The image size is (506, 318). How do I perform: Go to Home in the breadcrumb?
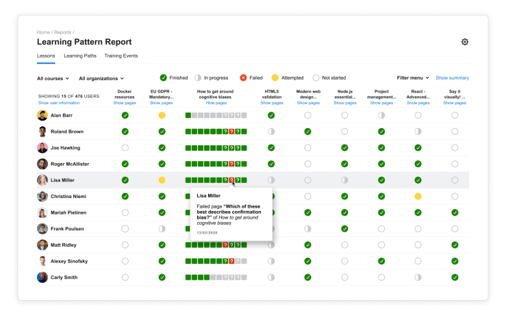43,32
